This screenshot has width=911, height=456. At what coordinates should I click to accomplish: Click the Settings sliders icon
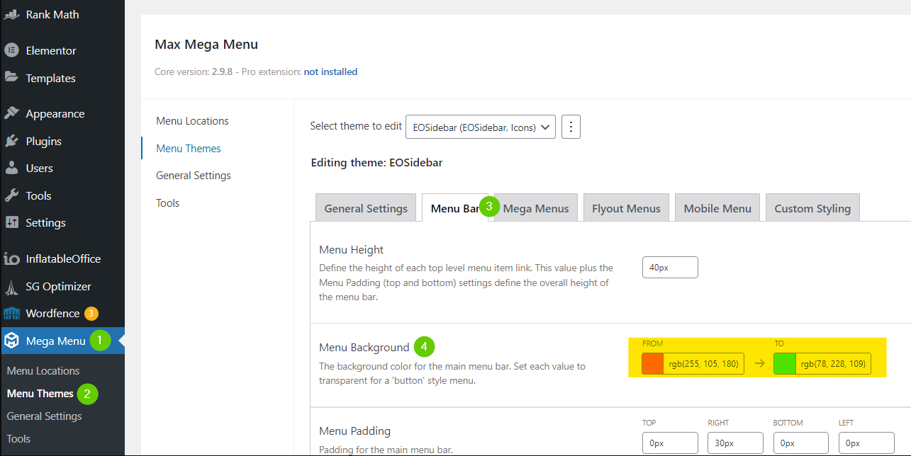point(11,222)
